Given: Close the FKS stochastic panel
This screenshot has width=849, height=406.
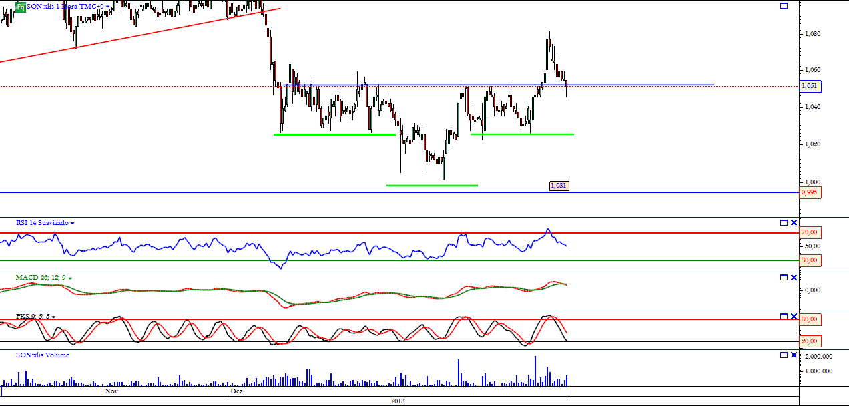Looking at the screenshot, I should (x=794, y=316).
